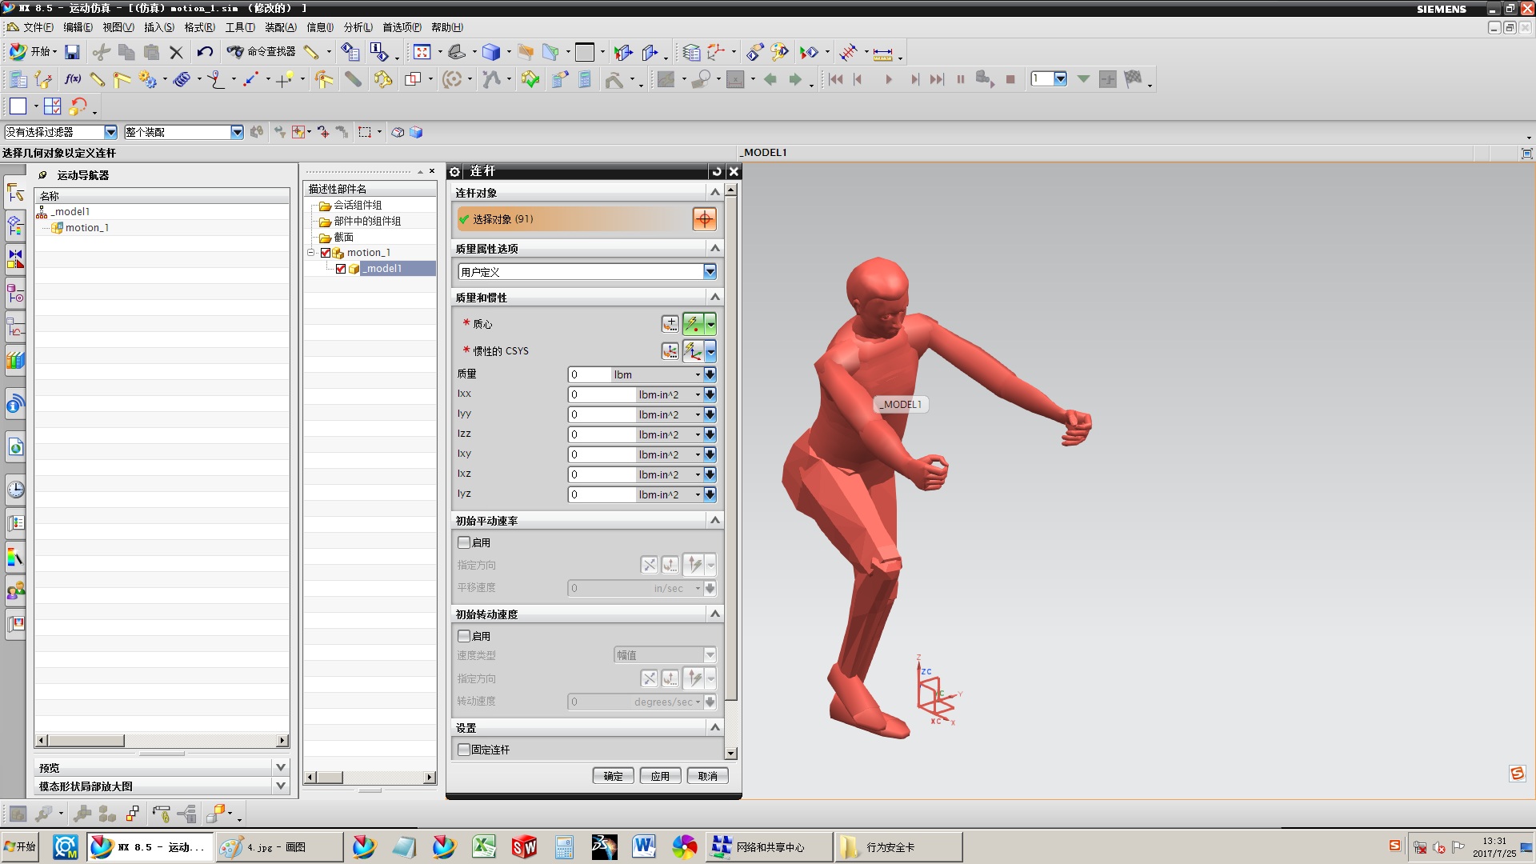Click the center of mass point dialog icon
This screenshot has width=1536, height=864.
pos(670,324)
